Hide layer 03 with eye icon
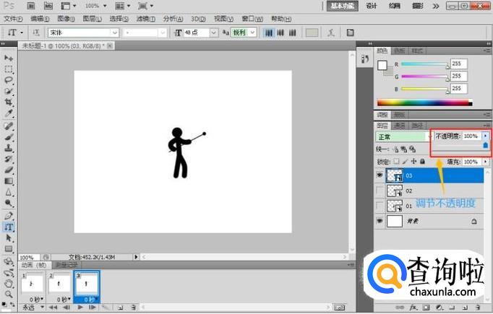Screen dimensions: 493x314 point(380,175)
